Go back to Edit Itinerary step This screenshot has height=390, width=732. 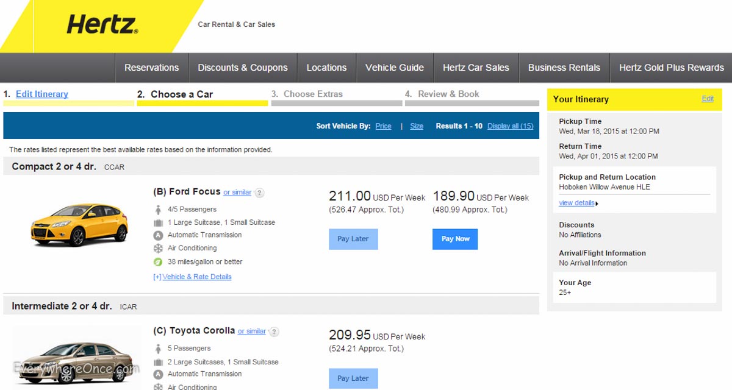point(41,94)
